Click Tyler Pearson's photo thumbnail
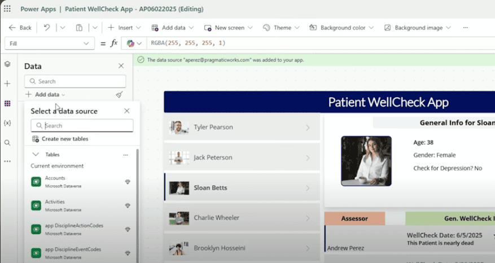This screenshot has width=495, height=263. 179,127
